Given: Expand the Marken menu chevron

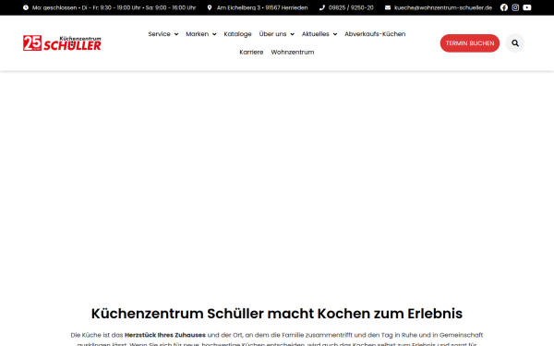Looking at the screenshot, I should click(214, 34).
